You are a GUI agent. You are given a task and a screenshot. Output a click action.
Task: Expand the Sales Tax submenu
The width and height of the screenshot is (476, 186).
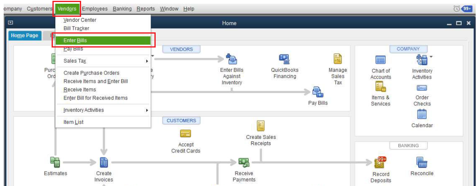click(x=147, y=61)
